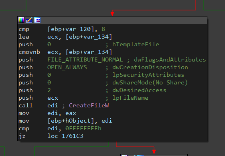The height and width of the screenshot is (156, 225).
Task: Select the lpFileName comment
Action: [130, 98]
